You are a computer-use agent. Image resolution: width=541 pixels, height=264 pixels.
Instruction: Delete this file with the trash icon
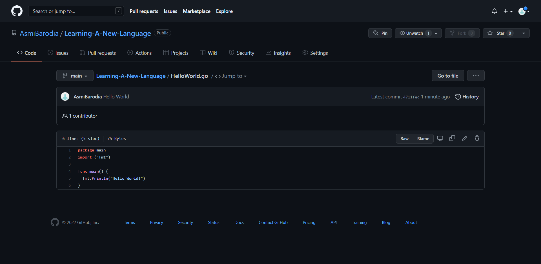477,138
